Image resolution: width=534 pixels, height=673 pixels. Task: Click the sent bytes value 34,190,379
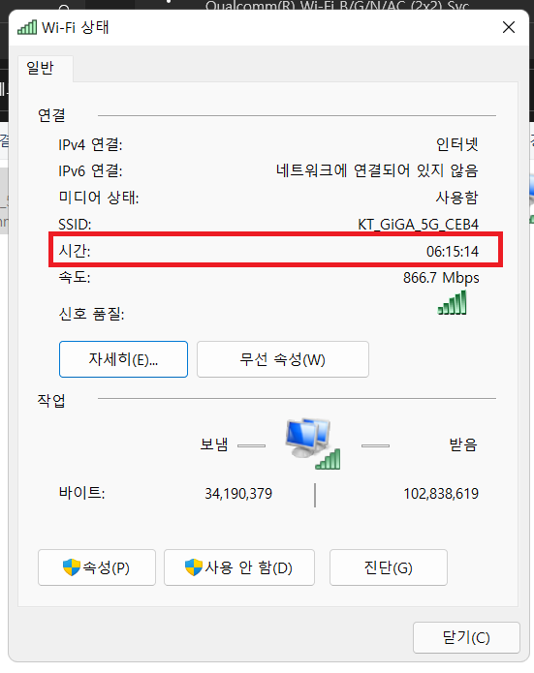pyautogui.click(x=238, y=494)
